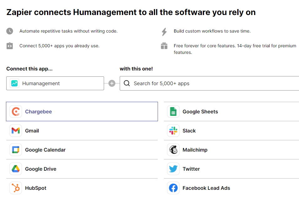299x197 pixels.
Task: Open the Facebook Lead Ads integration
Action: pos(231,188)
